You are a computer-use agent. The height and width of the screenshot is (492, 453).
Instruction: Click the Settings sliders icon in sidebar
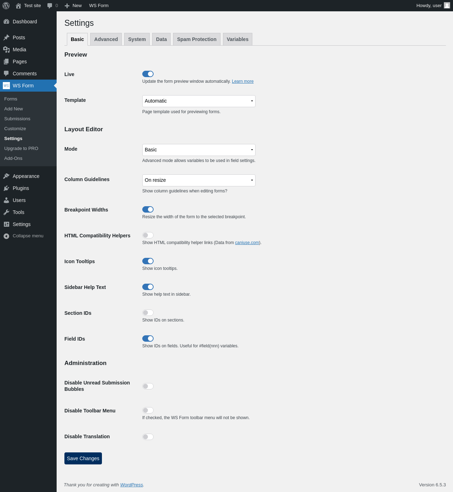(6, 224)
